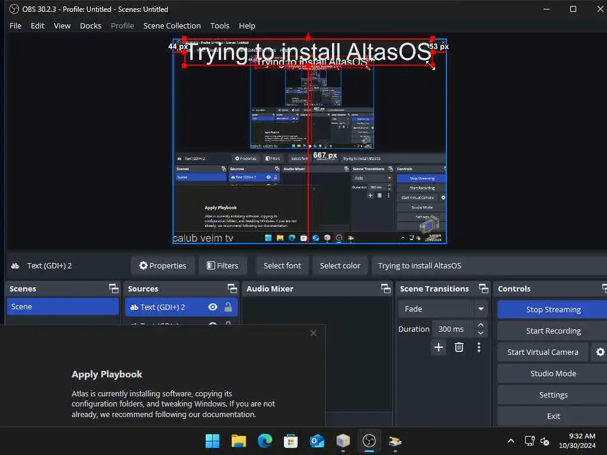Open Filters for Text (GDI+) 2
Image resolution: width=607 pixels, height=455 pixels.
tap(223, 265)
